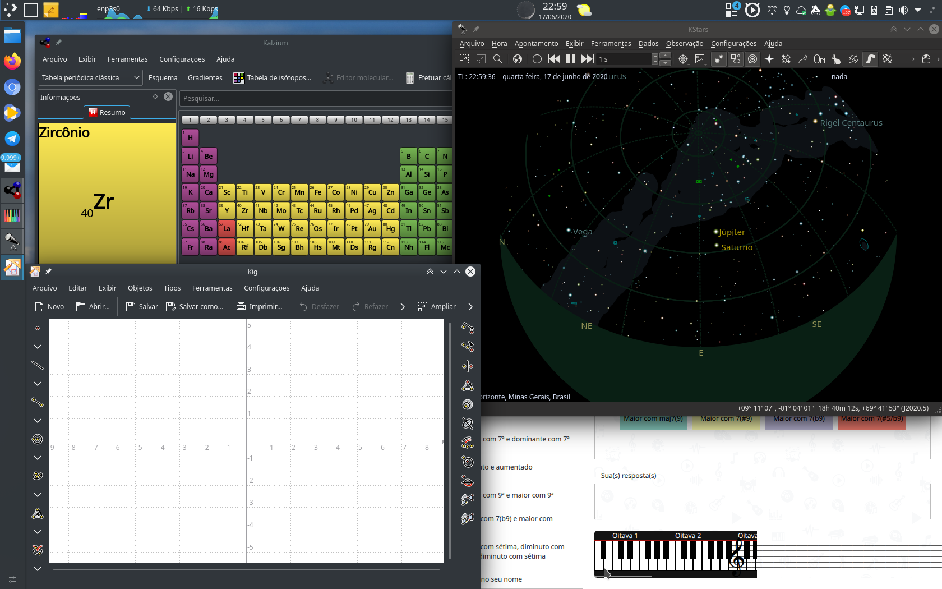Image resolution: width=942 pixels, height=589 pixels.
Task: Open Tipos menu in Kig
Action: [172, 288]
